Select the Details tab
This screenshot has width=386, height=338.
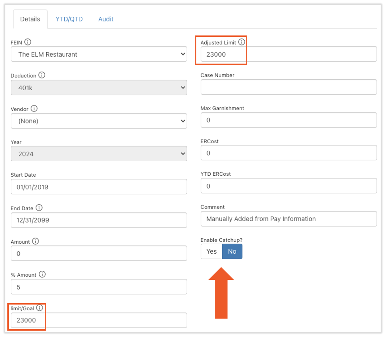[30, 19]
